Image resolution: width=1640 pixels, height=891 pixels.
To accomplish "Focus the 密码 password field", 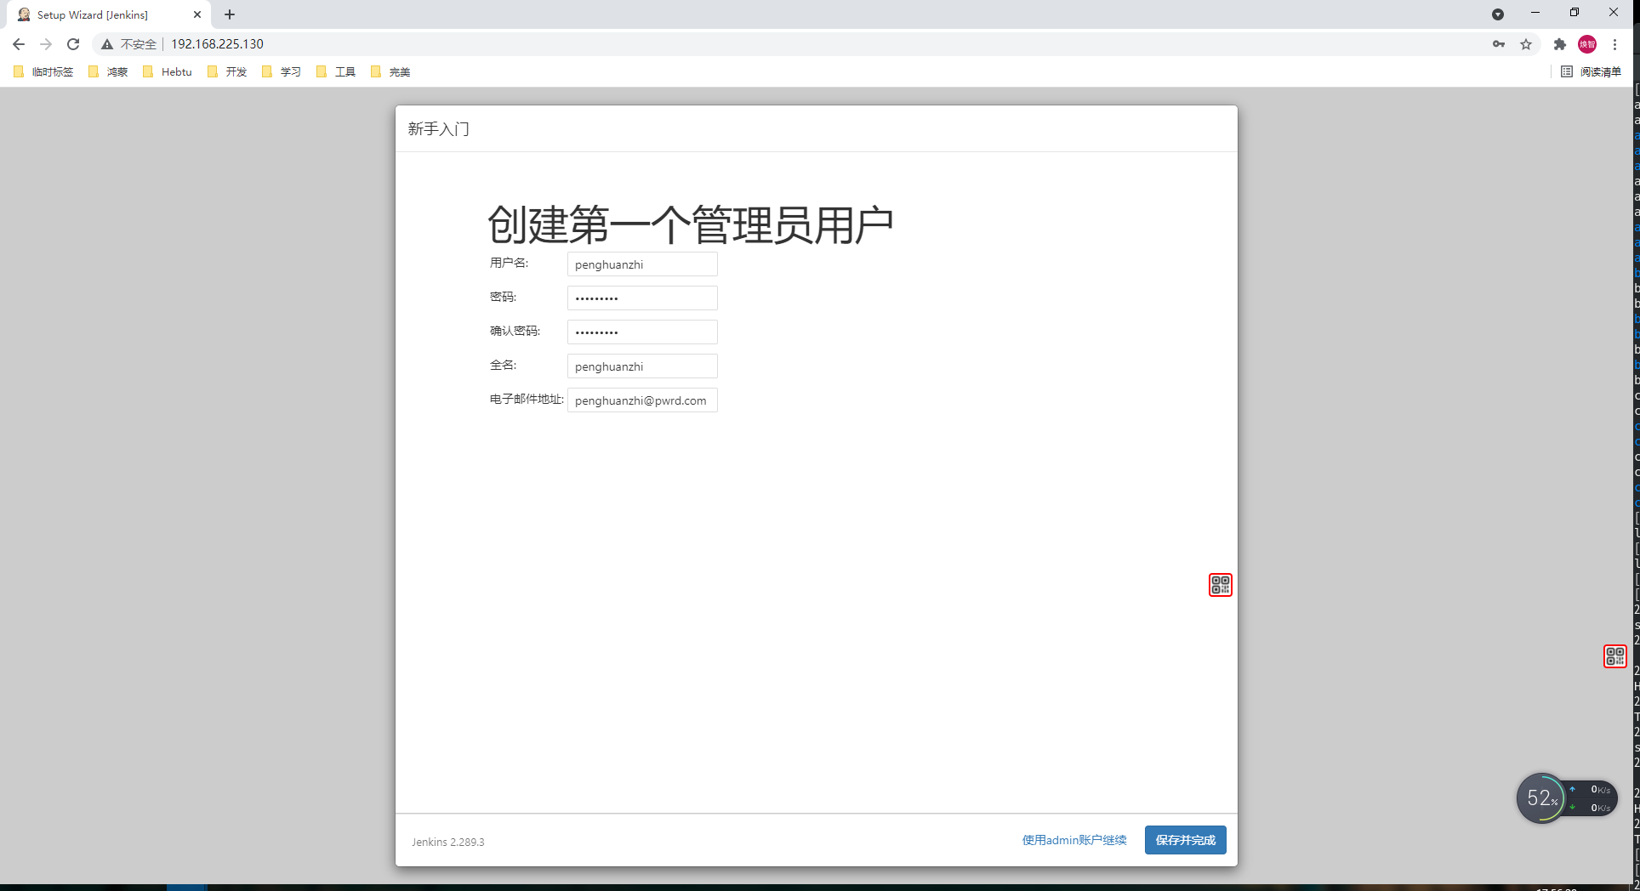I will click(642, 298).
